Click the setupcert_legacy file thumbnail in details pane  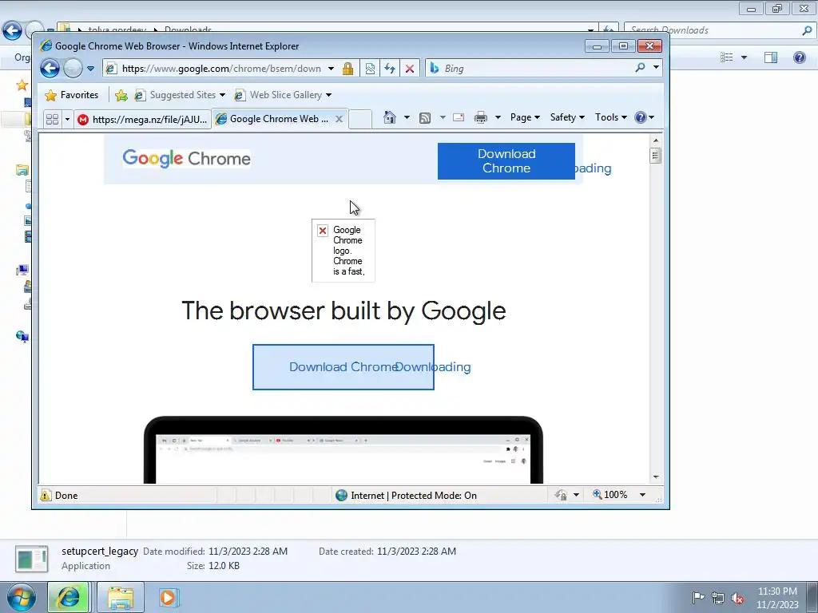tap(31, 559)
